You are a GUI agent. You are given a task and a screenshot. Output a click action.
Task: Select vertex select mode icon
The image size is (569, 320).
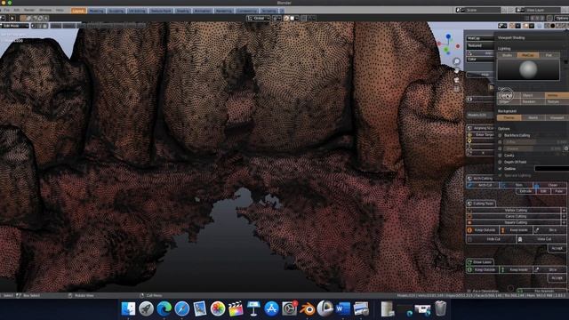coord(34,26)
